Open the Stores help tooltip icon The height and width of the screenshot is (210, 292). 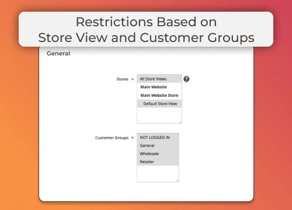tap(186, 79)
